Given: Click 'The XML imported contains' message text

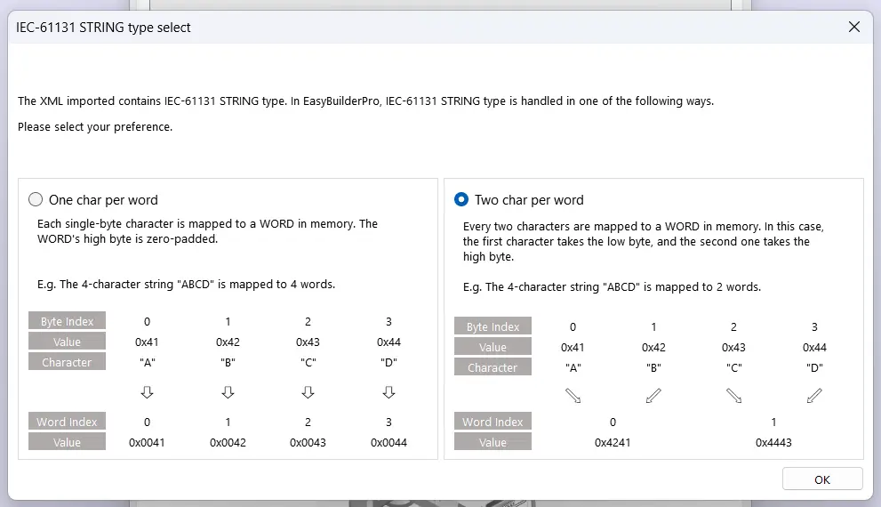Looking at the screenshot, I should (365, 101).
